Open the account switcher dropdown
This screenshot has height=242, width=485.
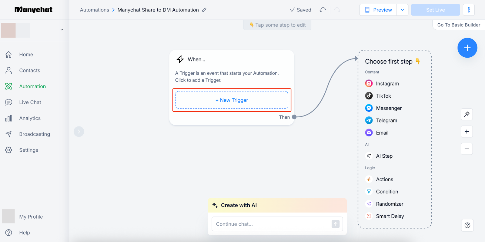[x=62, y=30]
